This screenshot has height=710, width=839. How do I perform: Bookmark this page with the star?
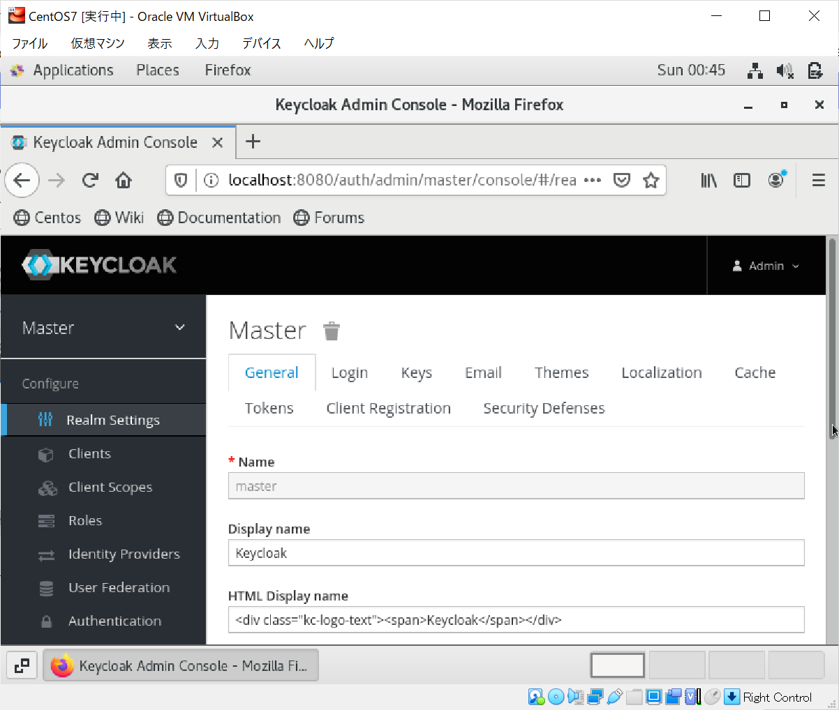click(x=651, y=181)
